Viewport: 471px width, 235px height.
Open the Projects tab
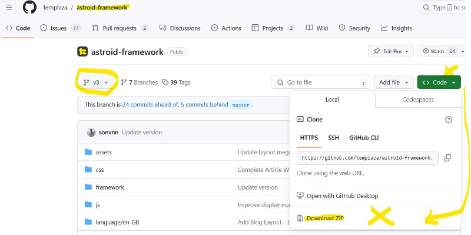(x=273, y=28)
